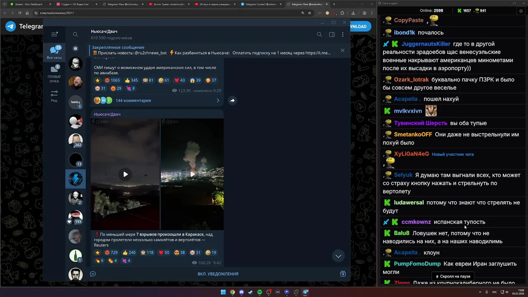
Task: Click username JuggernautsKiller in chat
Action: (426, 44)
